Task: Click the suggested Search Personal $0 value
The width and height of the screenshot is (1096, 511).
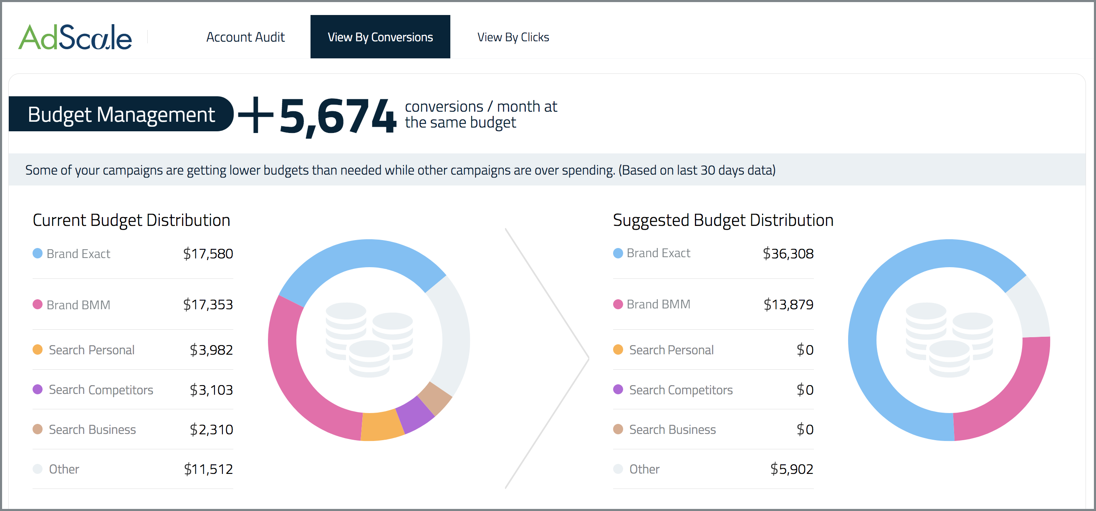Action: (x=805, y=350)
